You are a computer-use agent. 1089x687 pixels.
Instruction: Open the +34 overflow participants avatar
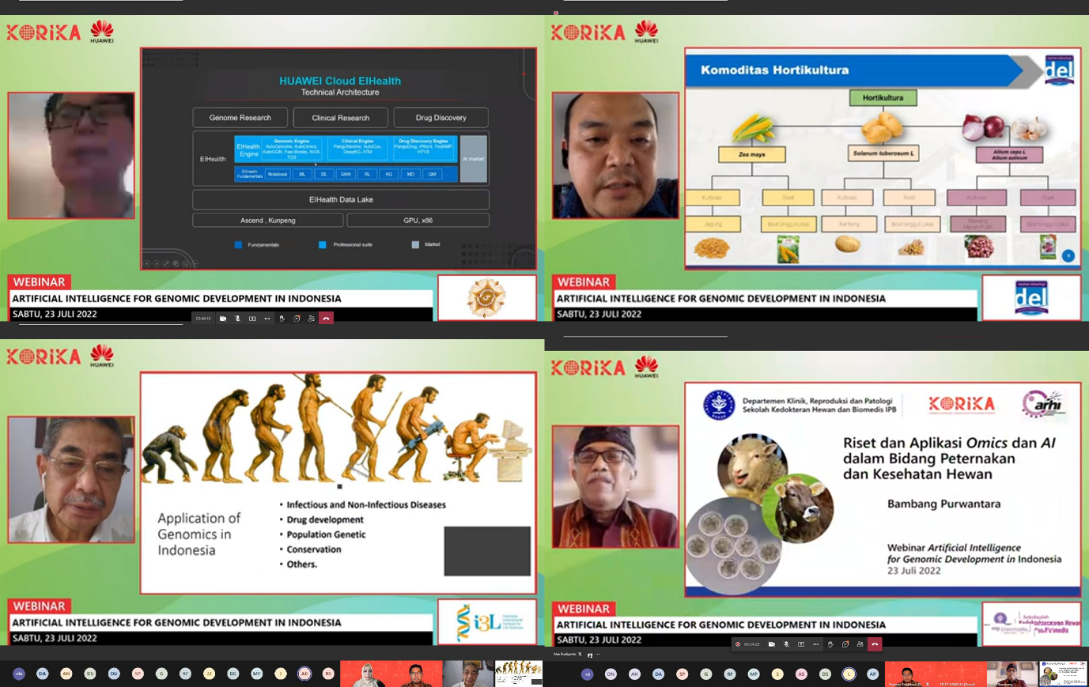18,674
